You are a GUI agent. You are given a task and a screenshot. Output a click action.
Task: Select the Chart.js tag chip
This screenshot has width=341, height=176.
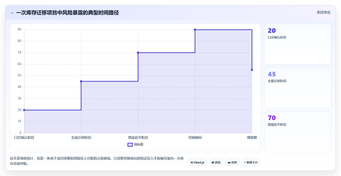[197, 162]
